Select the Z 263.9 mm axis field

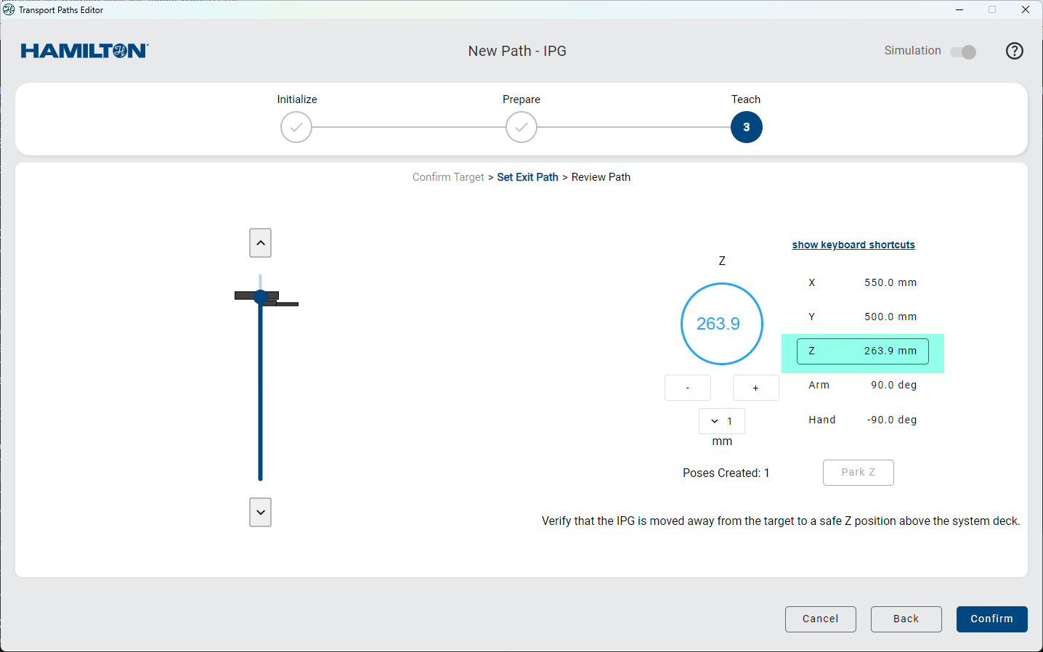[862, 351]
